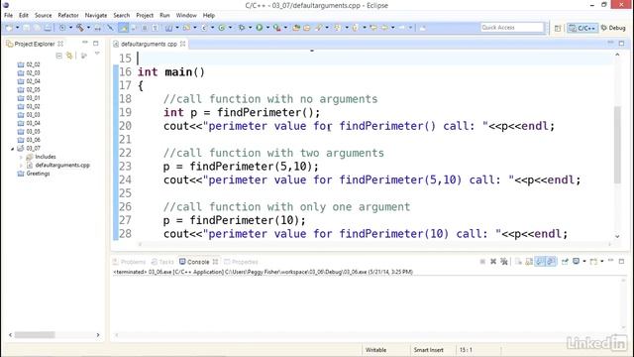Click Remove All Terminated Launches icon

(x=504, y=262)
